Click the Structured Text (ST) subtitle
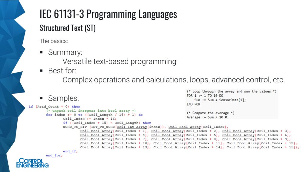The height and width of the screenshot is (172, 306). [68, 28]
